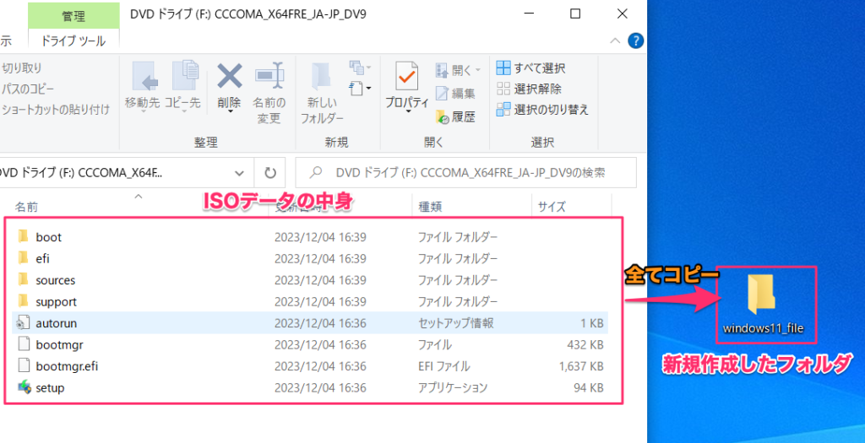Select the boot folder icon
This screenshot has height=443, width=865.
23,236
